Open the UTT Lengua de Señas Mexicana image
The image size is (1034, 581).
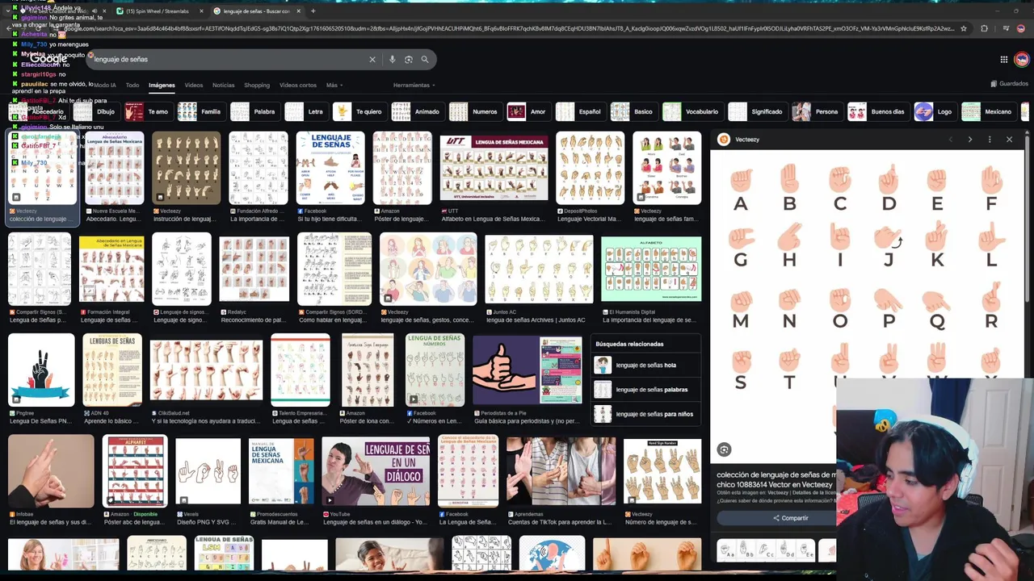[x=494, y=168]
